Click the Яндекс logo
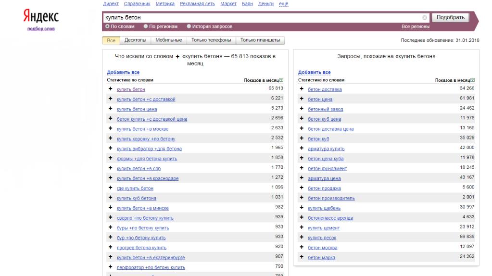492x276 pixels. [x=41, y=16]
